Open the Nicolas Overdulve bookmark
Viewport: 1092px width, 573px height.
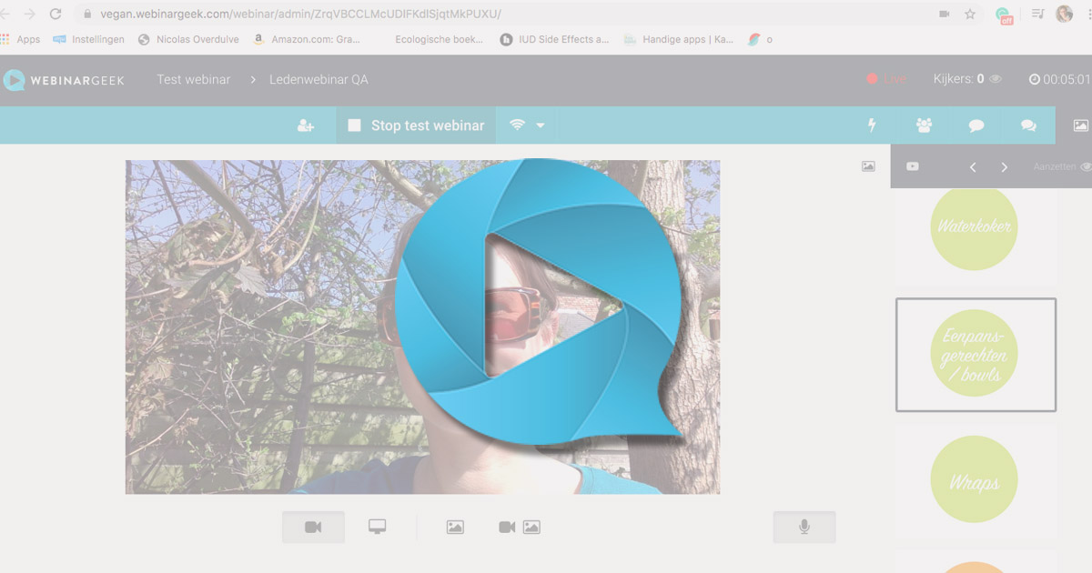188,39
